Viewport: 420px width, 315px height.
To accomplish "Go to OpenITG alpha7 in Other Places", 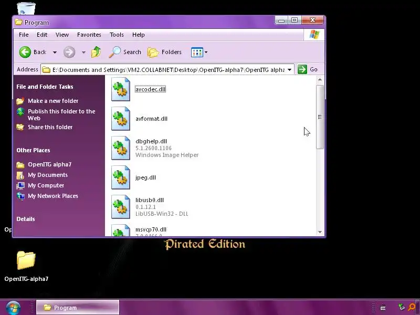I will [x=49, y=164].
